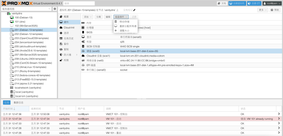Image resolution: width=283 pixels, height=136 pixels.
Task: Collapse the bottom log panel handle
Action: pos(141,99)
